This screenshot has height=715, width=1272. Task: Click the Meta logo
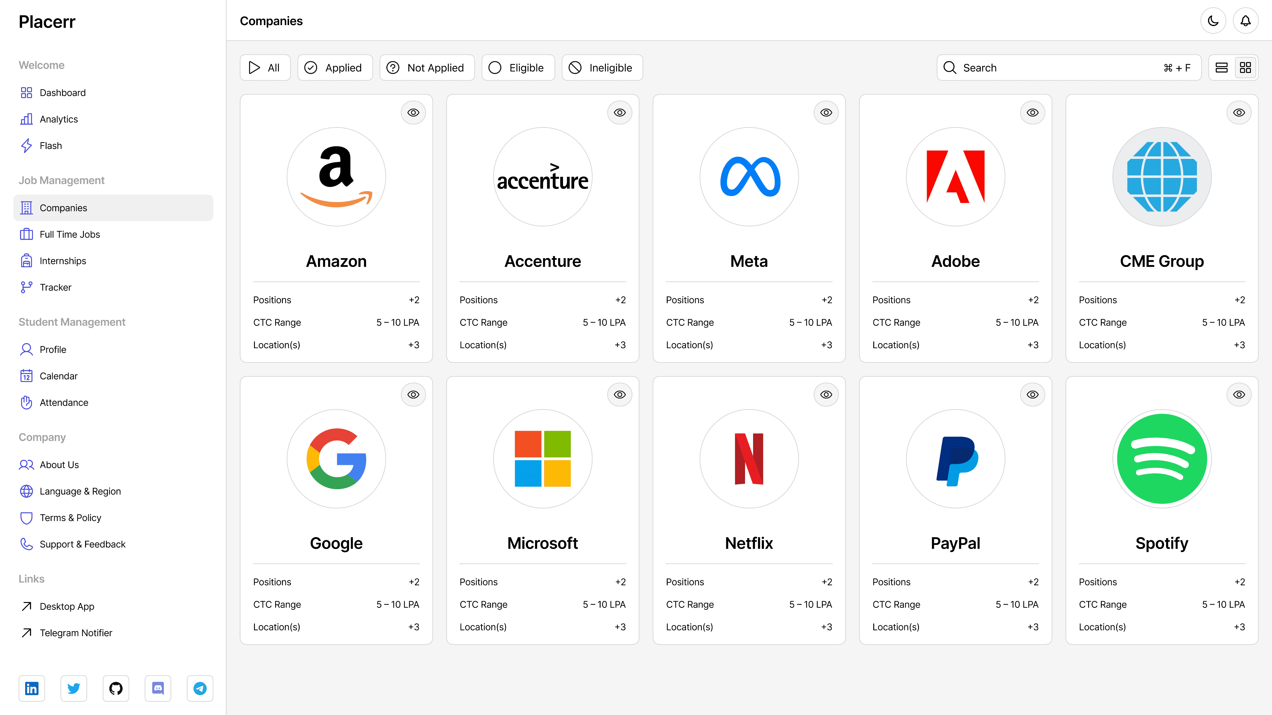point(749,177)
